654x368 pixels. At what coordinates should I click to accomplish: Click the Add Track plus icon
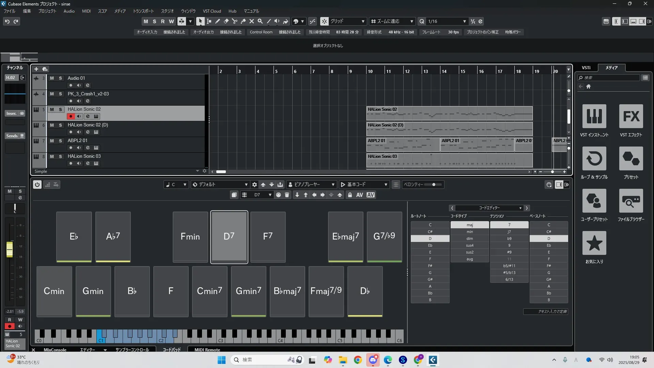tap(36, 69)
